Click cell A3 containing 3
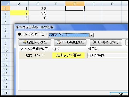The height and width of the screenshot is (97, 129). coord(19,18)
